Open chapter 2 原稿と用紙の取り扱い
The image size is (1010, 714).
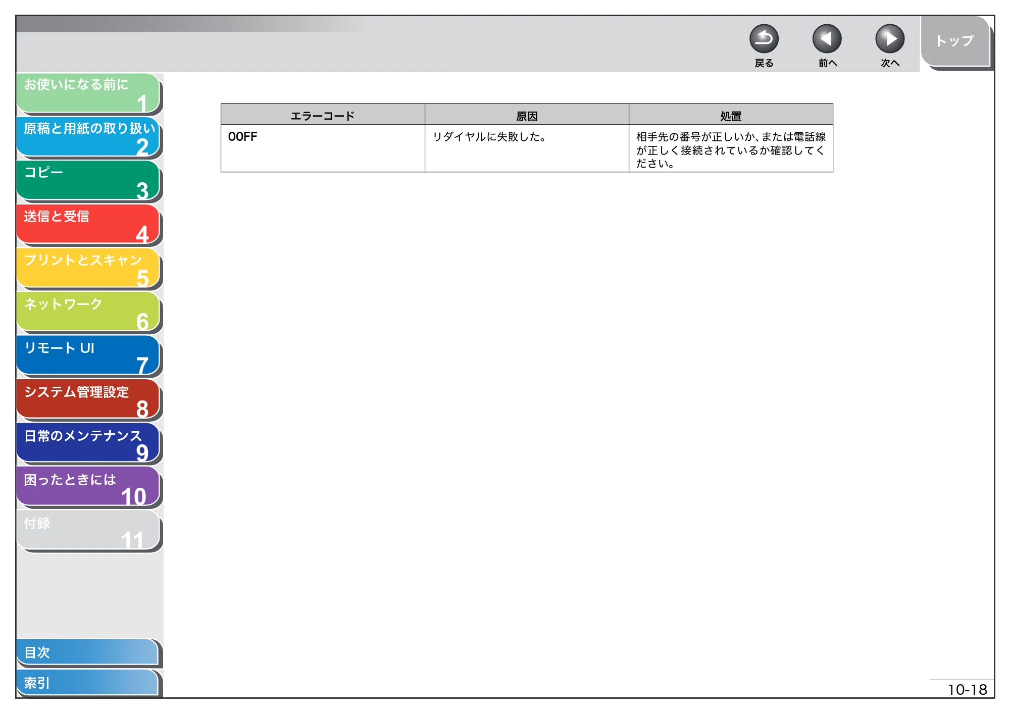pyautogui.click(x=88, y=137)
